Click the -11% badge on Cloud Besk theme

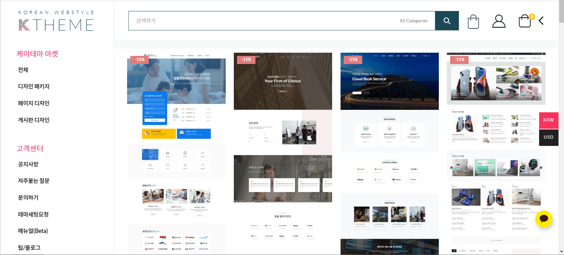[x=353, y=60]
